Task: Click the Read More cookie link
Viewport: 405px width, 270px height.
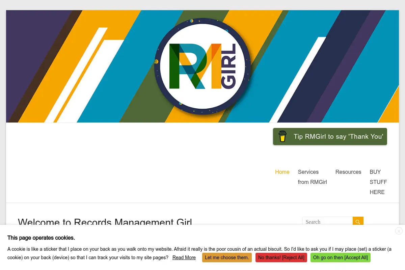Action: (184, 258)
